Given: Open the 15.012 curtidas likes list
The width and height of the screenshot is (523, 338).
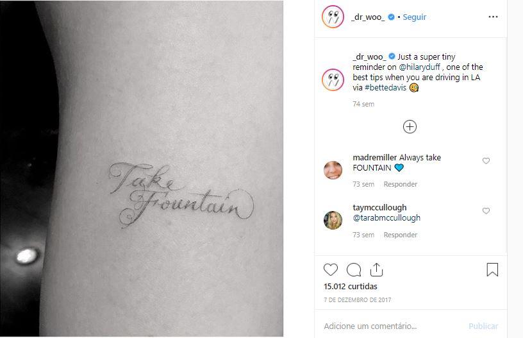Looking at the screenshot, I should pyautogui.click(x=351, y=286).
